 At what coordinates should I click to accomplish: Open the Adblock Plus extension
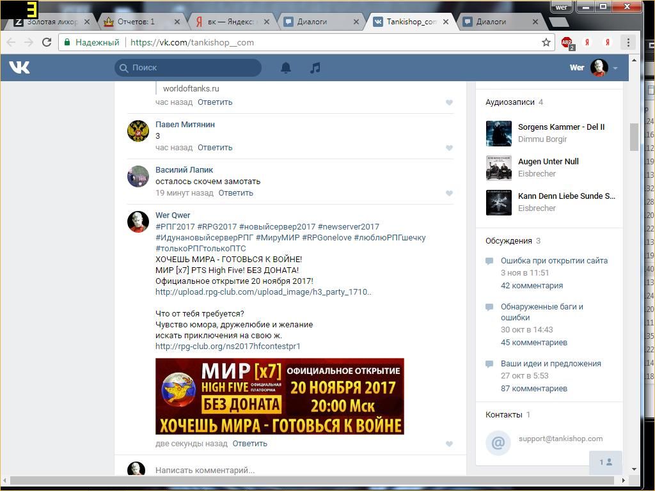pos(567,43)
